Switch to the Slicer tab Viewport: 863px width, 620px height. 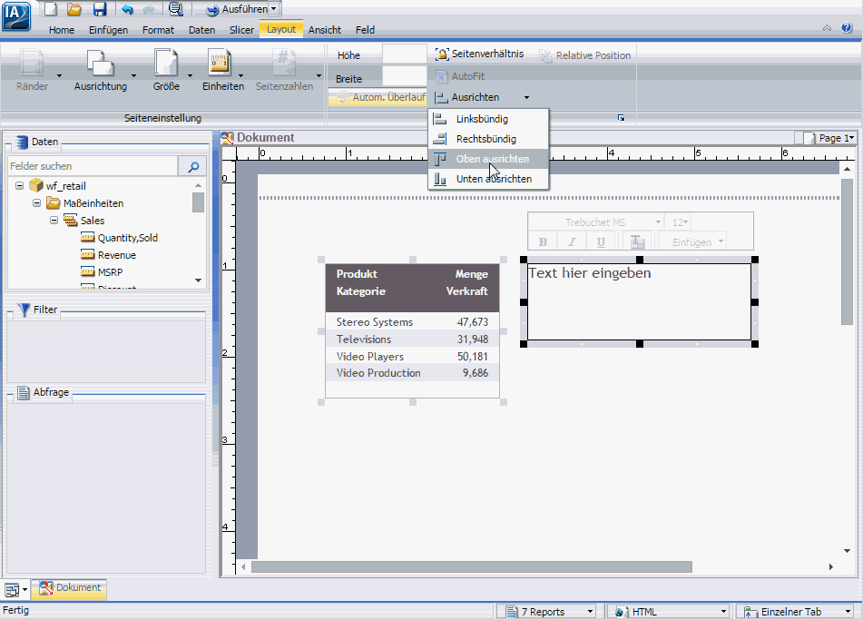pos(241,30)
